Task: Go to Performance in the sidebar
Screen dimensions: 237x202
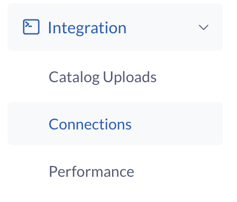Action: coord(92,171)
